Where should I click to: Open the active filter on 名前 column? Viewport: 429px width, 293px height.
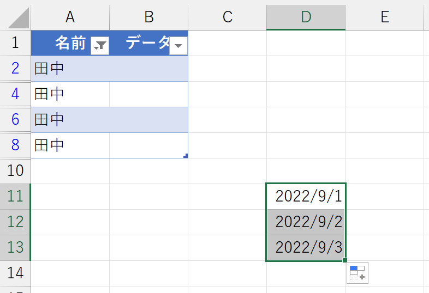(x=100, y=46)
